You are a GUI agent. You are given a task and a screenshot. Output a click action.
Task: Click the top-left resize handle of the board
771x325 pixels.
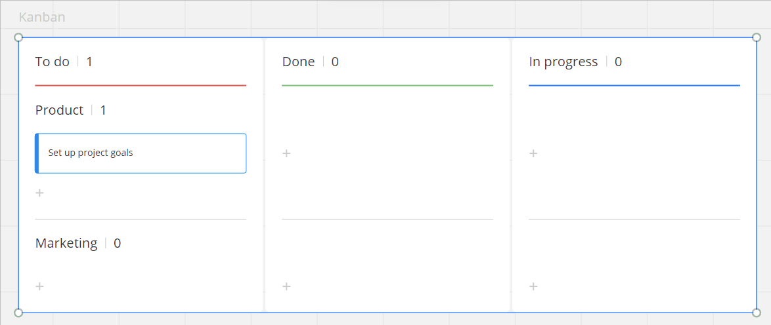(18, 37)
